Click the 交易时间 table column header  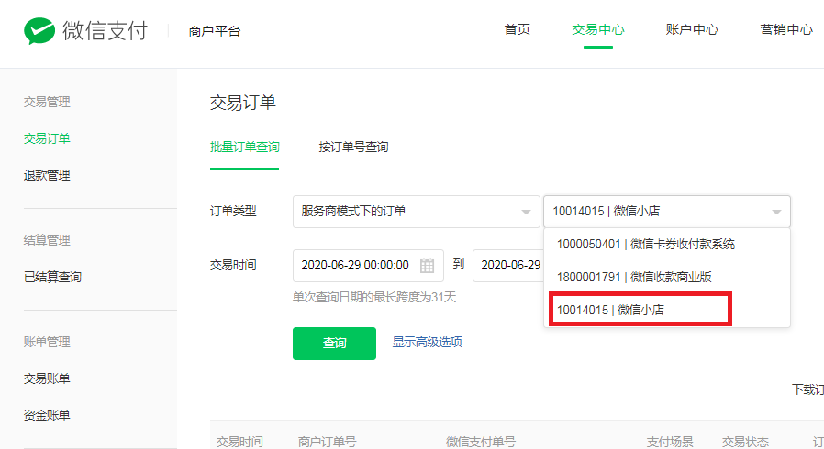[239, 442]
